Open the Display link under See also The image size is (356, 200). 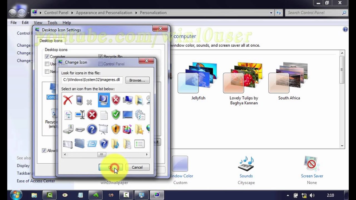(23, 166)
